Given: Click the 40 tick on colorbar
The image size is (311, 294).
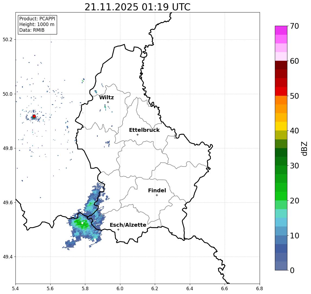Looking at the screenshot, I should tap(294, 131).
